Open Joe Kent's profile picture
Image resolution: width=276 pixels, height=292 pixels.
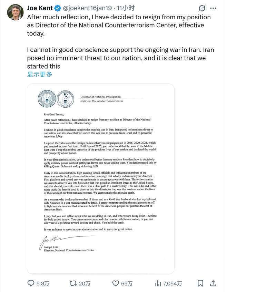(15, 12)
